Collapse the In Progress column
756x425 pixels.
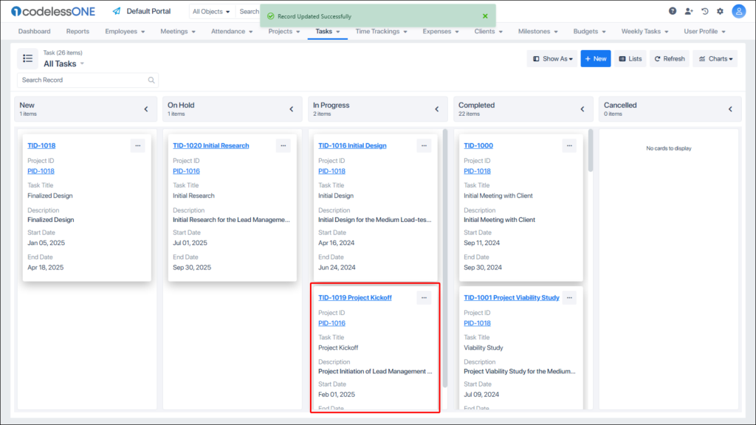click(x=438, y=109)
